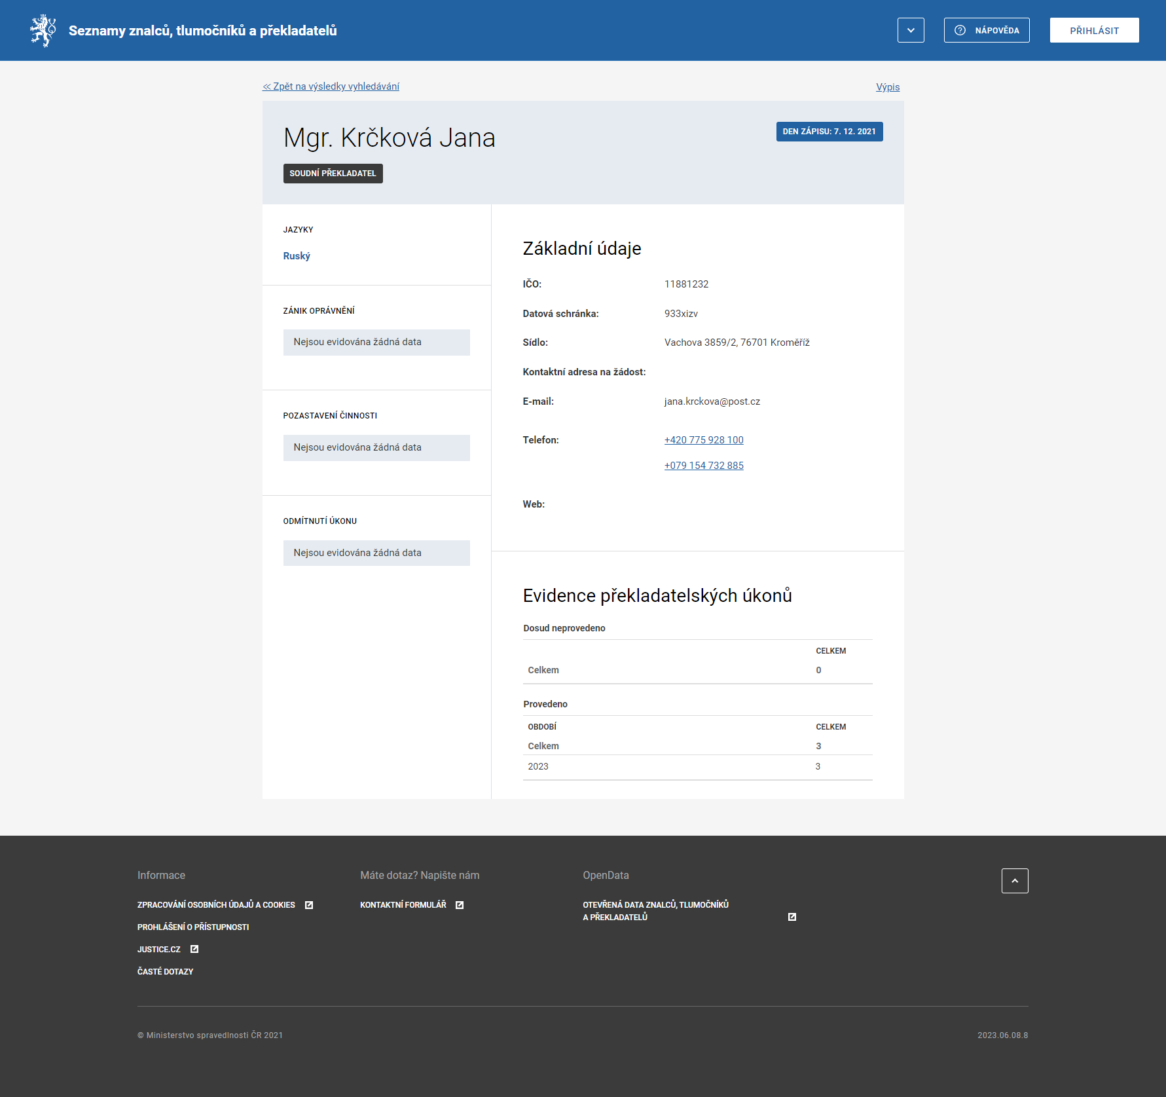Click external icon in OpenData section
The image size is (1166, 1097).
(792, 917)
